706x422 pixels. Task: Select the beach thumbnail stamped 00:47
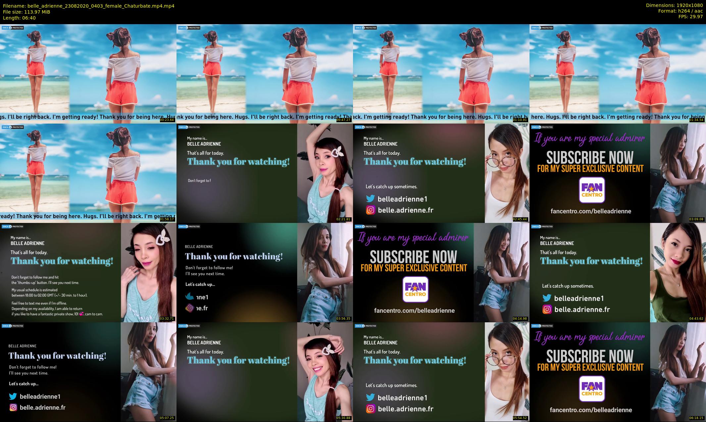[x=265, y=74]
